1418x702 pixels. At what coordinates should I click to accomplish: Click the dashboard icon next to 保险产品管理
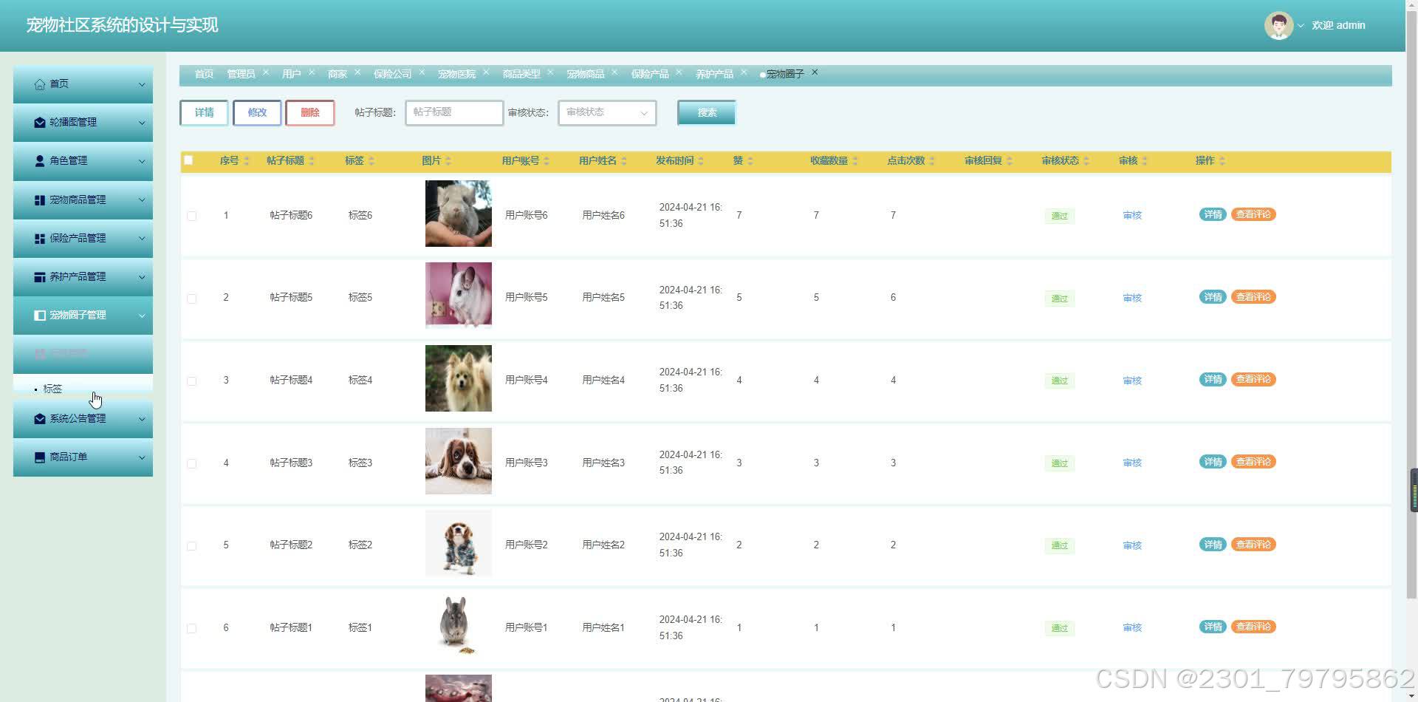tap(40, 239)
